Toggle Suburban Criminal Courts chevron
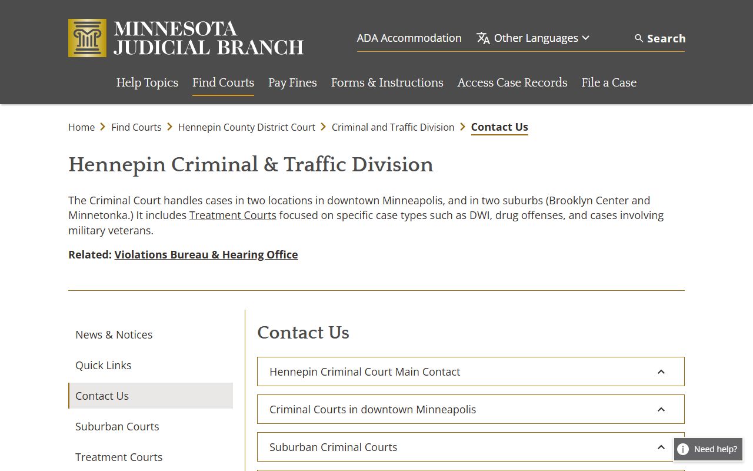Viewport: 753px width, 471px height. click(x=661, y=447)
